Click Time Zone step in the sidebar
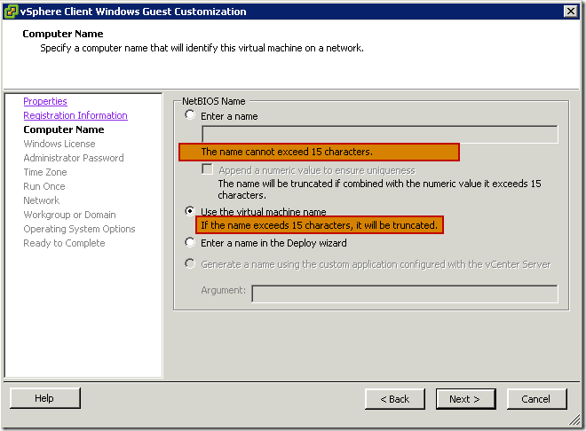This screenshot has width=586, height=431. [x=45, y=172]
